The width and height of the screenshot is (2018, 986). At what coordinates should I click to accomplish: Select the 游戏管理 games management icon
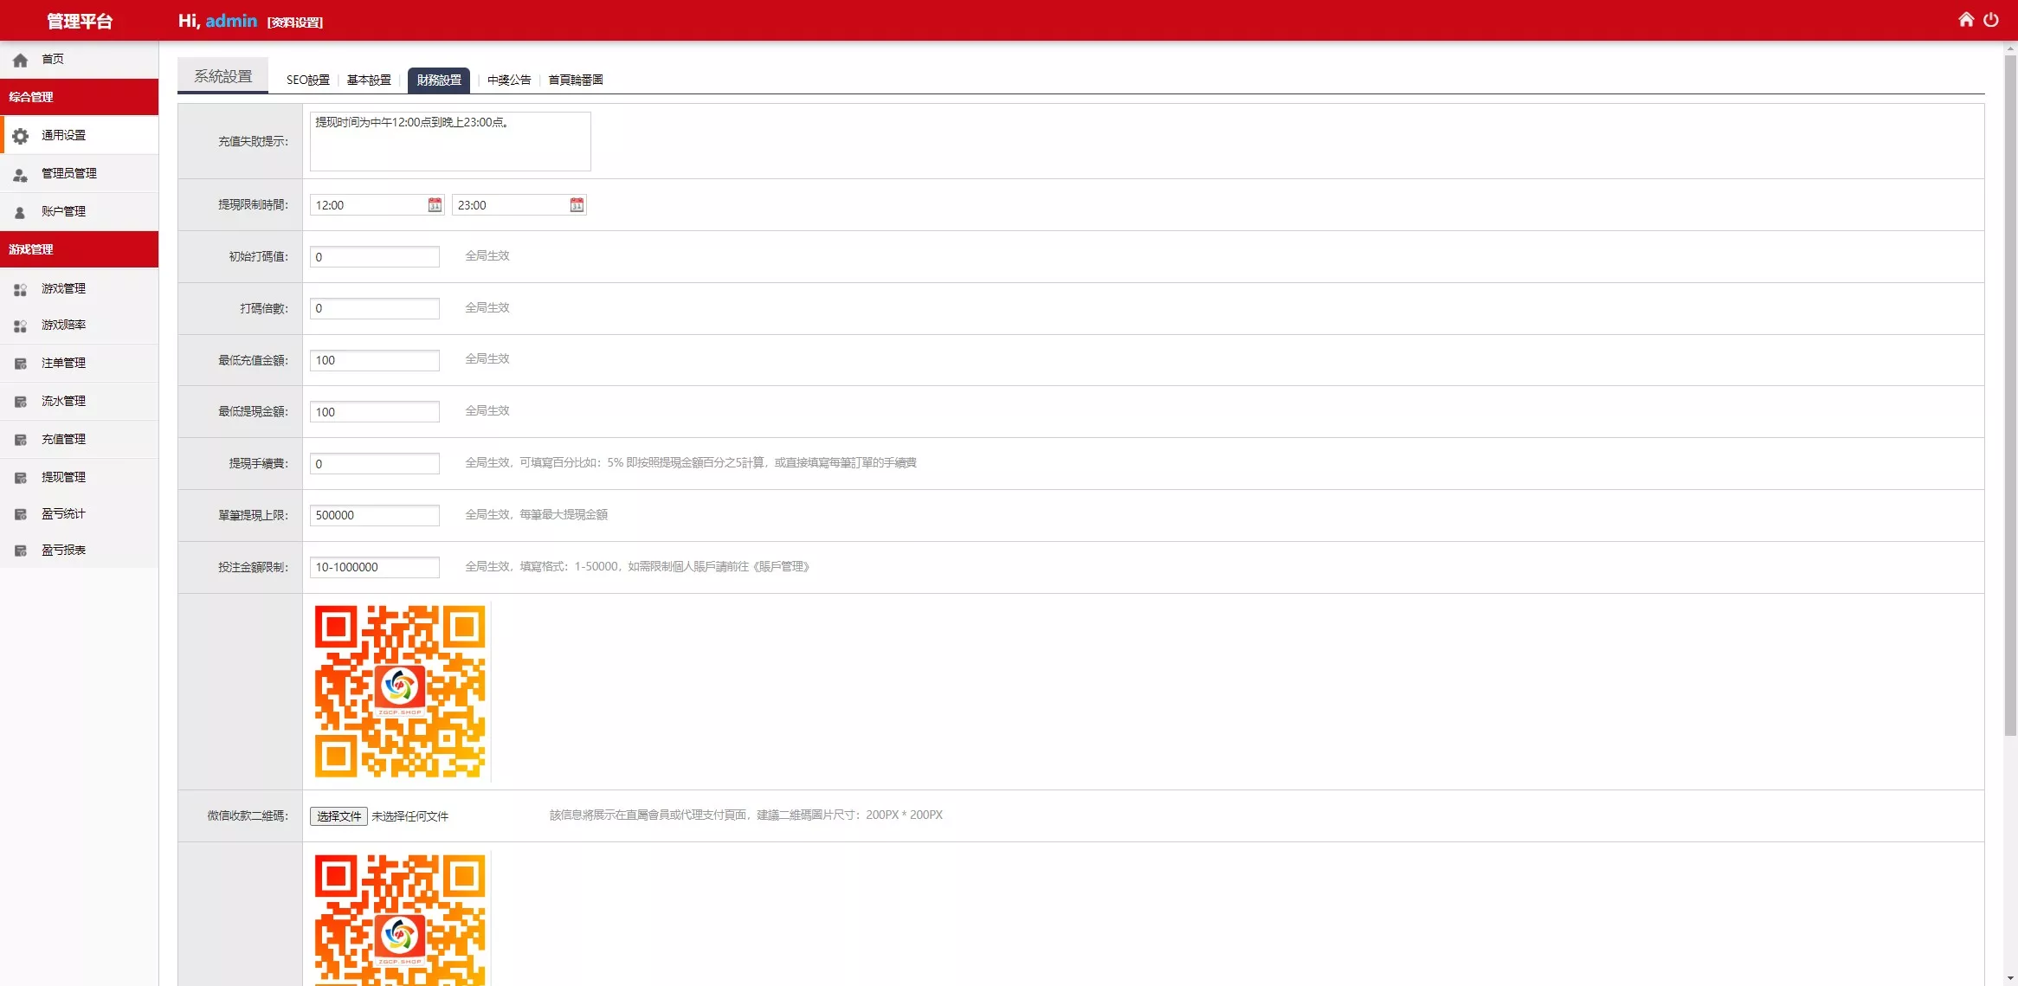click(x=20, y=289)
